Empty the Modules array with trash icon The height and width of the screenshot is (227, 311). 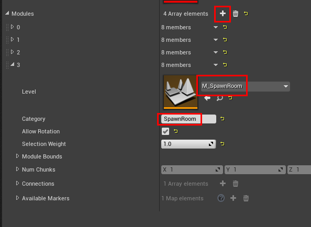pyautogui.click(x=236, y=14)
